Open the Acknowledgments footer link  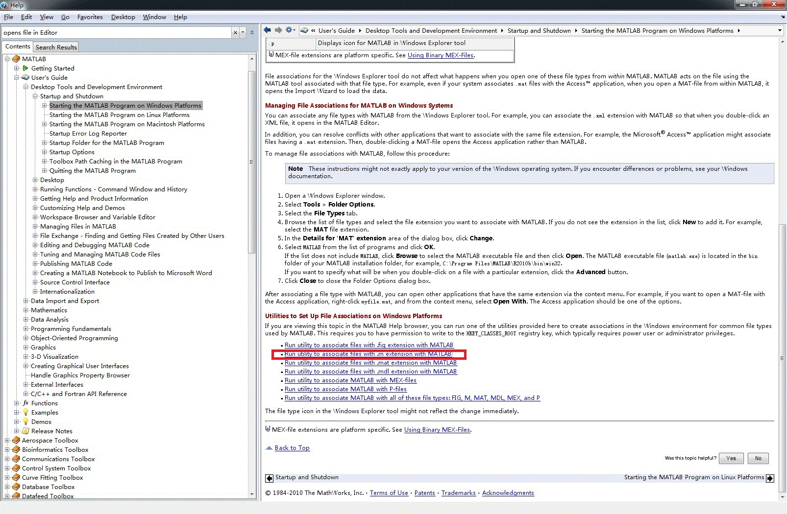[508, 493]
